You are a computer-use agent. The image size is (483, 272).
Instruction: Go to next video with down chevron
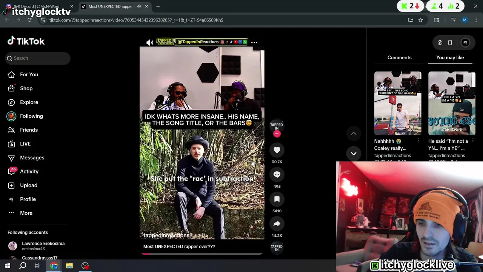[354, 153]
